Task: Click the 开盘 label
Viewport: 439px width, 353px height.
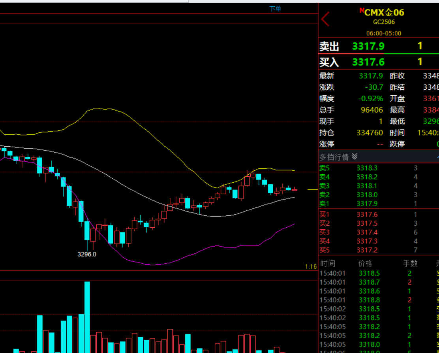Action: 397,99
